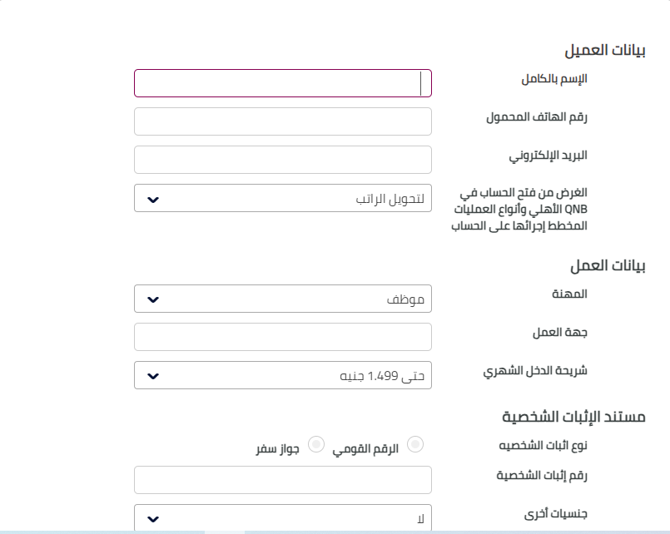Click the مستند الإثبات الشخصية section heading
Image resolution: width=670 pixels, height=534 pixels.
point(574,417)
